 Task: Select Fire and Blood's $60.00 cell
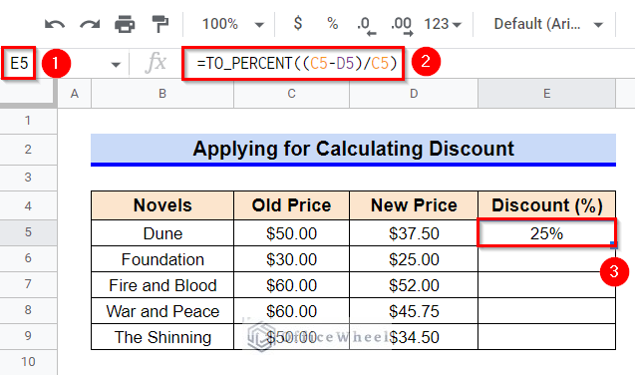click(x=291, y=285)
